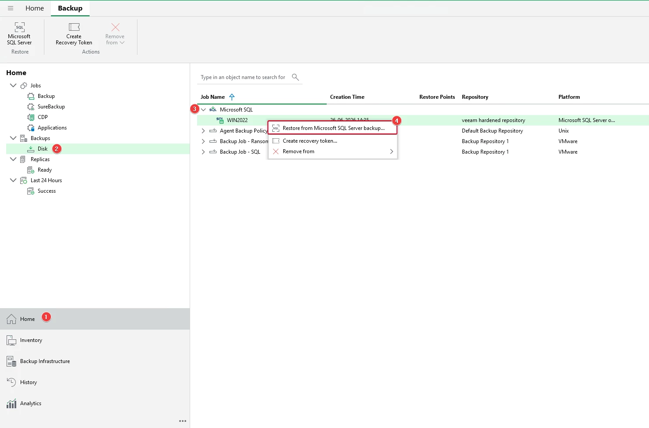Click the Unix platform cell
Image resolution: width=649 pixels, height=428 pixels.
tap(563, 131)
